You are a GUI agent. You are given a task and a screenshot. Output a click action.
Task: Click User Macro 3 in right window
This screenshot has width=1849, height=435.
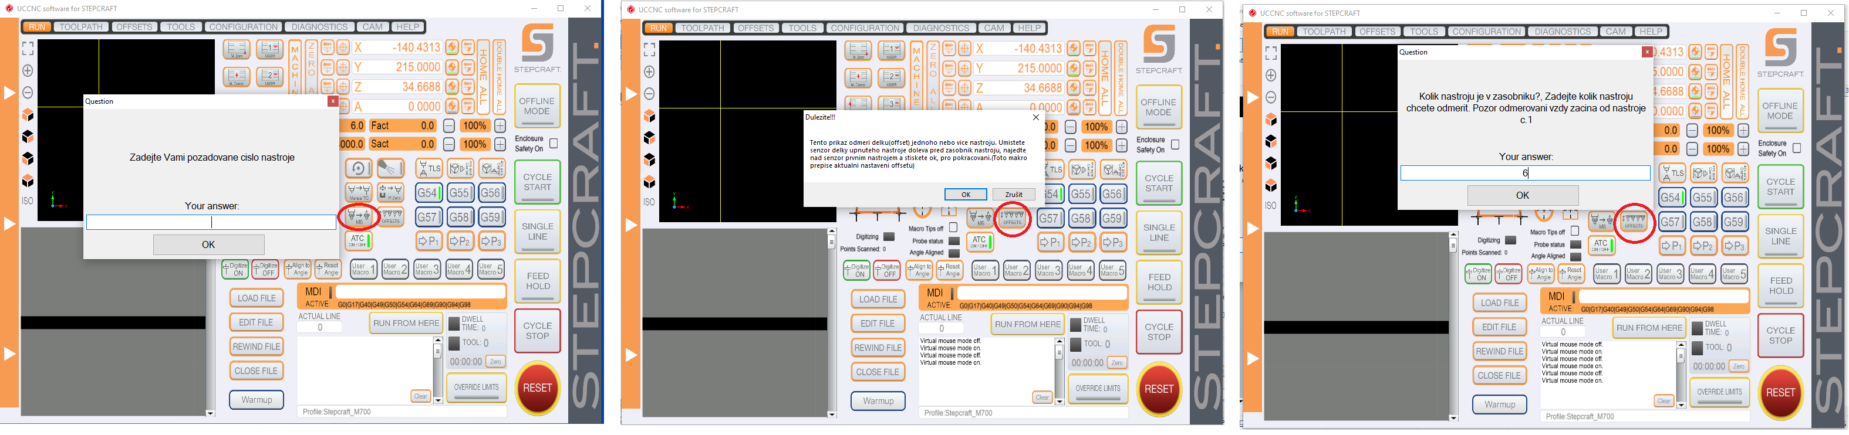(1669, 274)
